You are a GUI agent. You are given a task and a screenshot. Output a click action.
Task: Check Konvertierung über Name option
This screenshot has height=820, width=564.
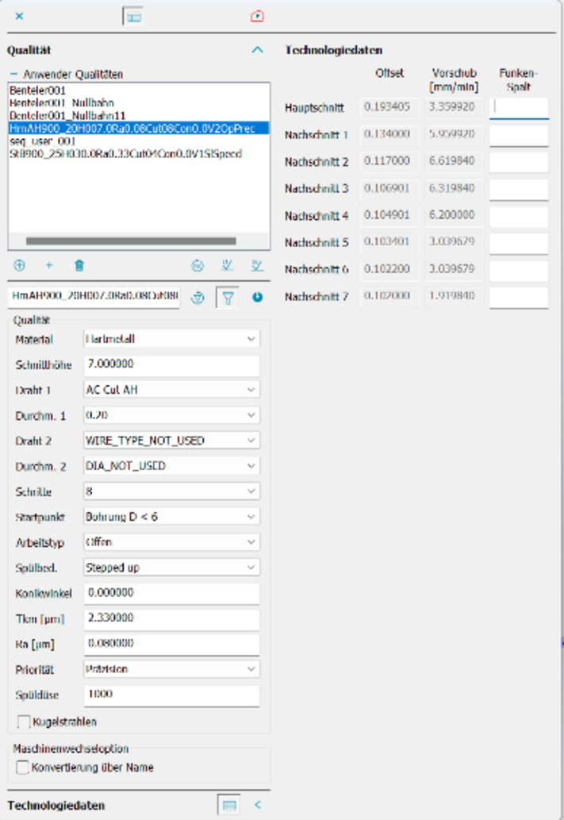23,768
